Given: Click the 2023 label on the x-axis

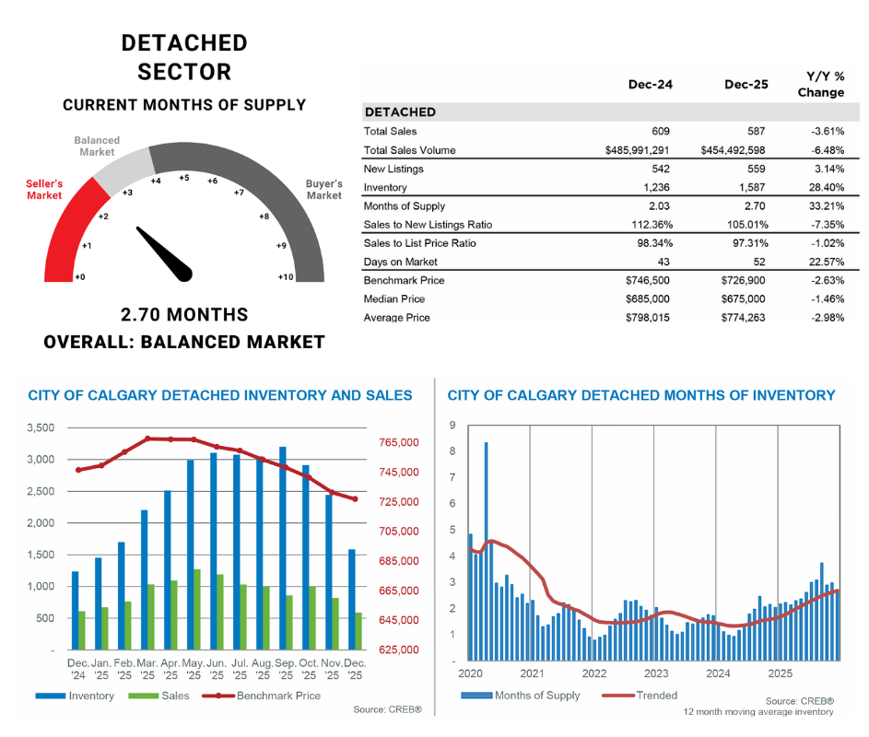Looking at the screenshot, I should (x=656, y=673).
